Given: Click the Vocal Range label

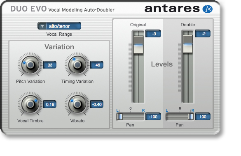Looking at the screenshot, I should click(59, 34).
